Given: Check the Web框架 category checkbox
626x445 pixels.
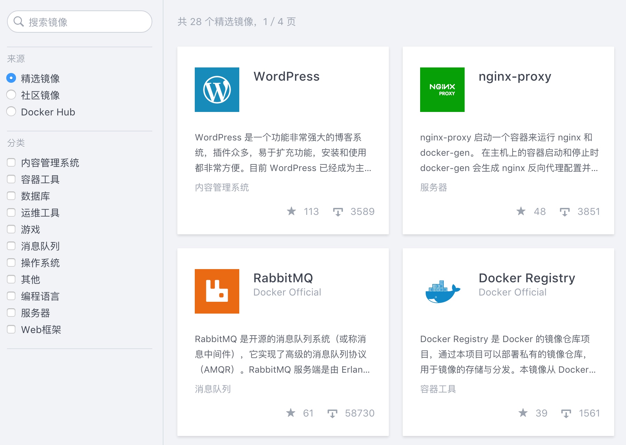Looking at the screenshot, I should (11, 329).
